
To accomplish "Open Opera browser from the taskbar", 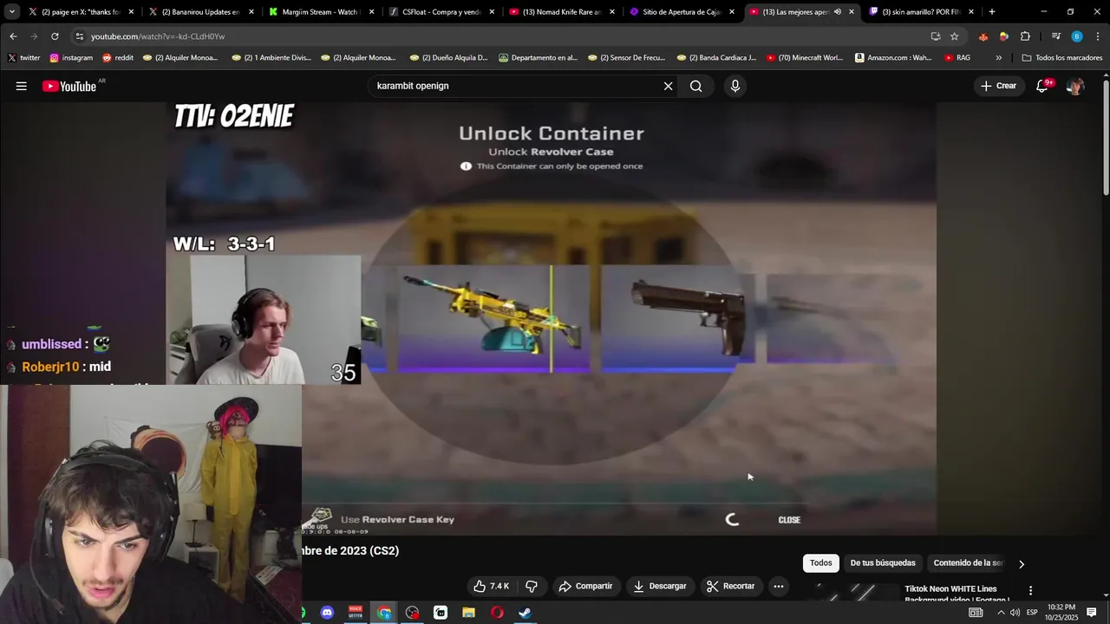I will tap(497, 613).
